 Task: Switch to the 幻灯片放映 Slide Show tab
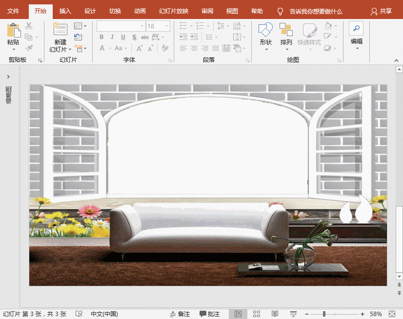(174, 11)
